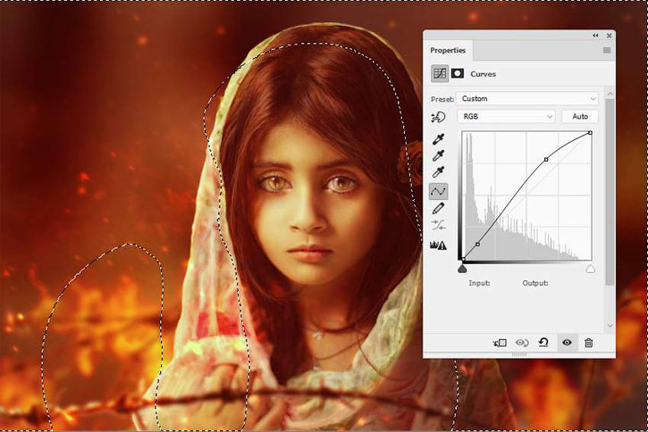Select the upper highlights curve point

[x=546, y=159]
